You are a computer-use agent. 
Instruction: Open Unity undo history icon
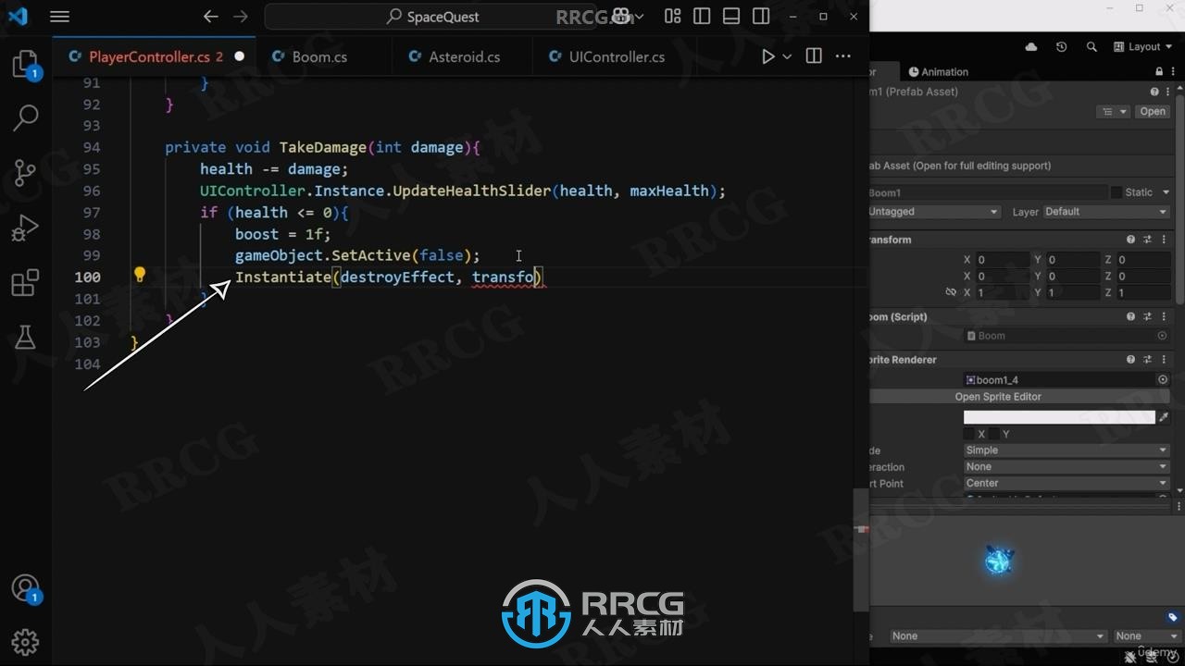(1061, 47)
